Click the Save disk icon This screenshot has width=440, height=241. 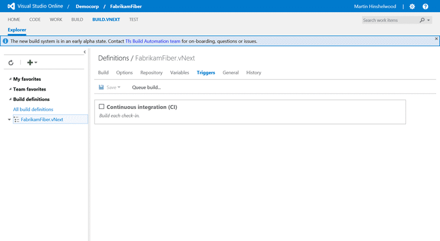(101, 88)
